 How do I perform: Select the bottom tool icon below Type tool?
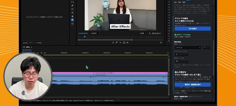pyautogui.click(x=72, y=24)
